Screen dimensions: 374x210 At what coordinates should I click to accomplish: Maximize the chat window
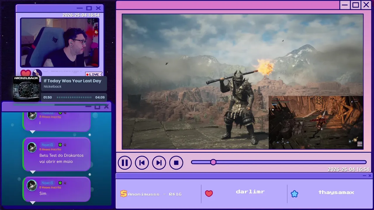coord(97,106)
